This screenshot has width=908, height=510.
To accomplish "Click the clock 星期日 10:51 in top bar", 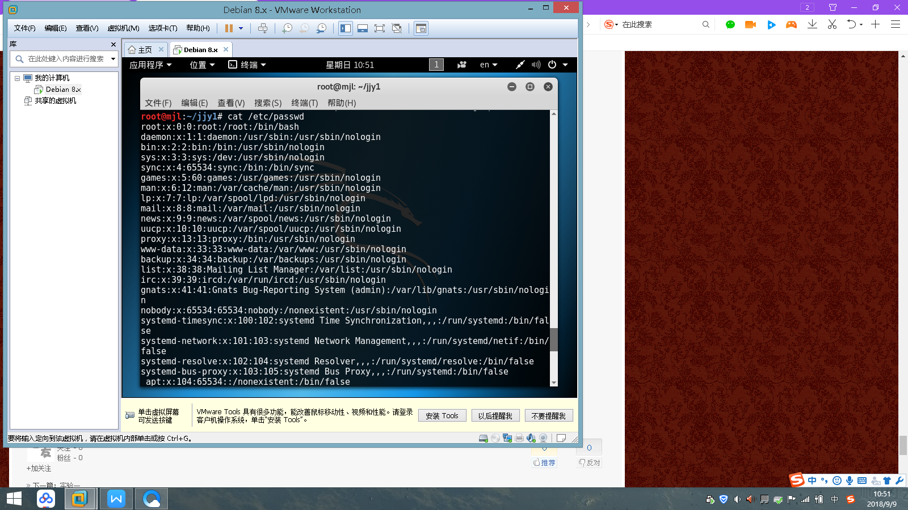I will tap(350, 65).
